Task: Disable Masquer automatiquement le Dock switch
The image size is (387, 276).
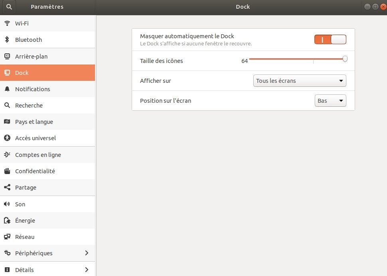Action: click(330, 39)
